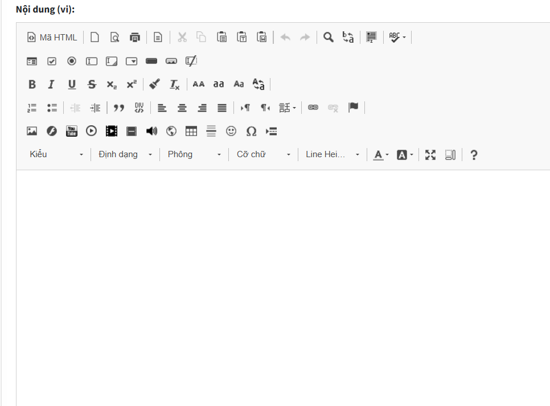Toggle italic formatting
The height and width of the screenshot is (406, 550).
tap(52, 84)
